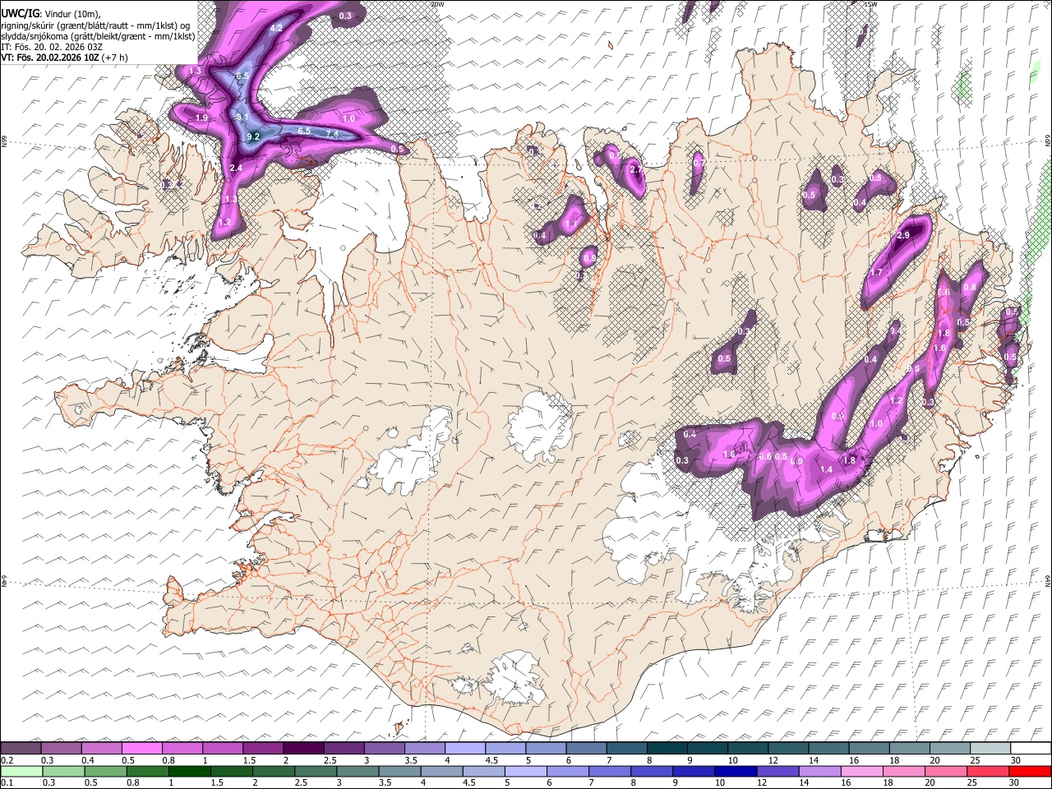1052x789 pixels.
Task: Click the top-row dark purple swatch starting at 2
Action: [x=303, y=749]
